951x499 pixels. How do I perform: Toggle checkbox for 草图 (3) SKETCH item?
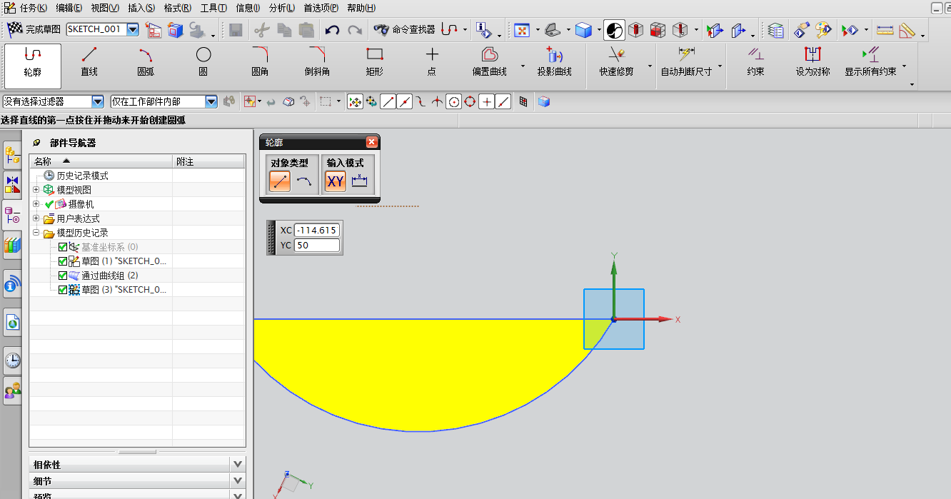[x=63, y=290]
